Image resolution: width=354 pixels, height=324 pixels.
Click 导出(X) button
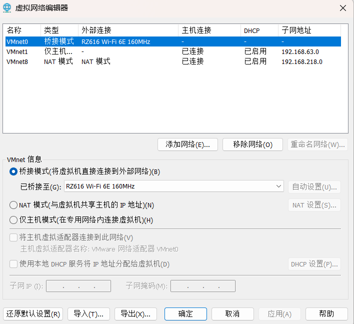tap(135, 314)
